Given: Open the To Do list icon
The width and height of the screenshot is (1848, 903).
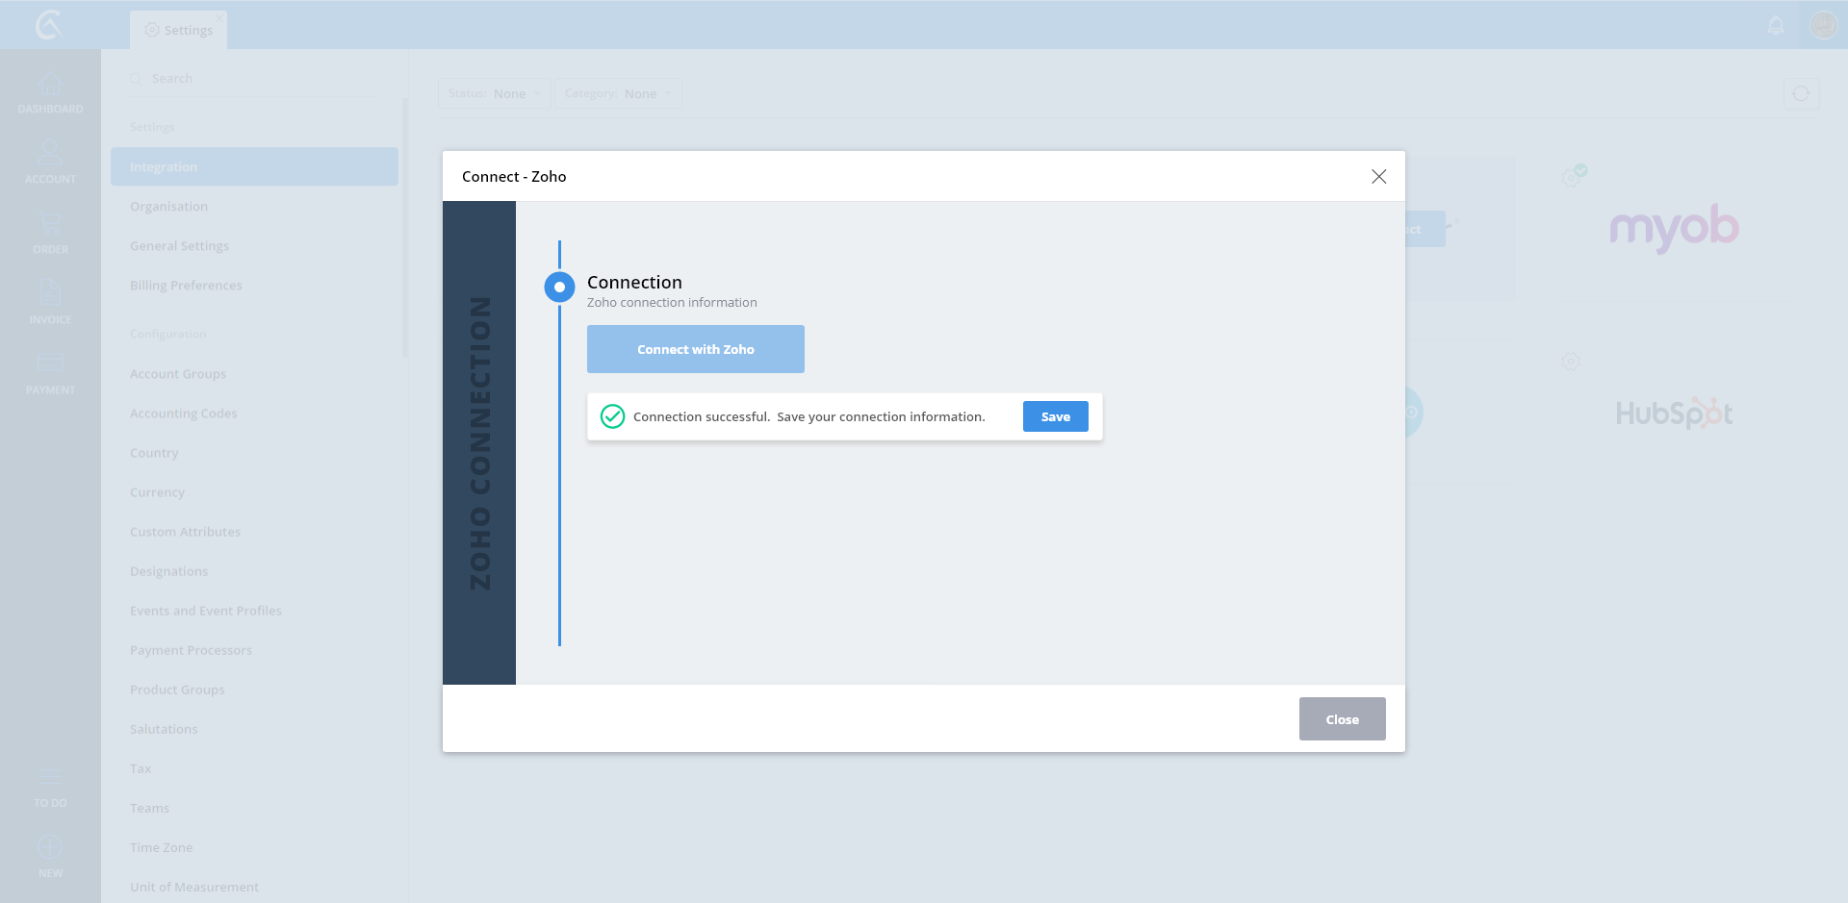Looking at the screenshot, I should click(50, 778).
